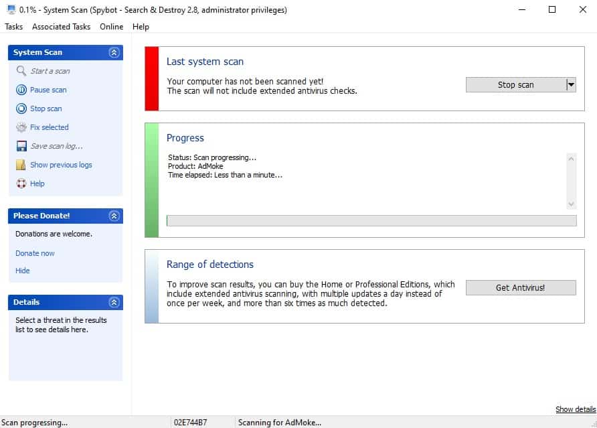This screenshot has width=597, height=428.
Task: Click the '02E744B7' status bar entry
Action: point(190,423)
